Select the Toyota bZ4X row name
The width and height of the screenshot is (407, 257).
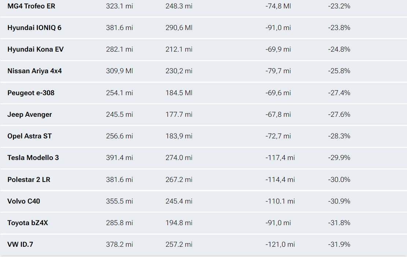[27, 223]
